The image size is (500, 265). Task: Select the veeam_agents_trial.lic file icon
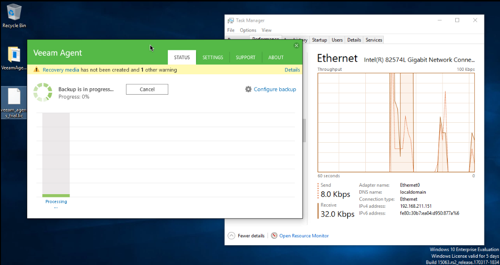[x=14, y=102]
